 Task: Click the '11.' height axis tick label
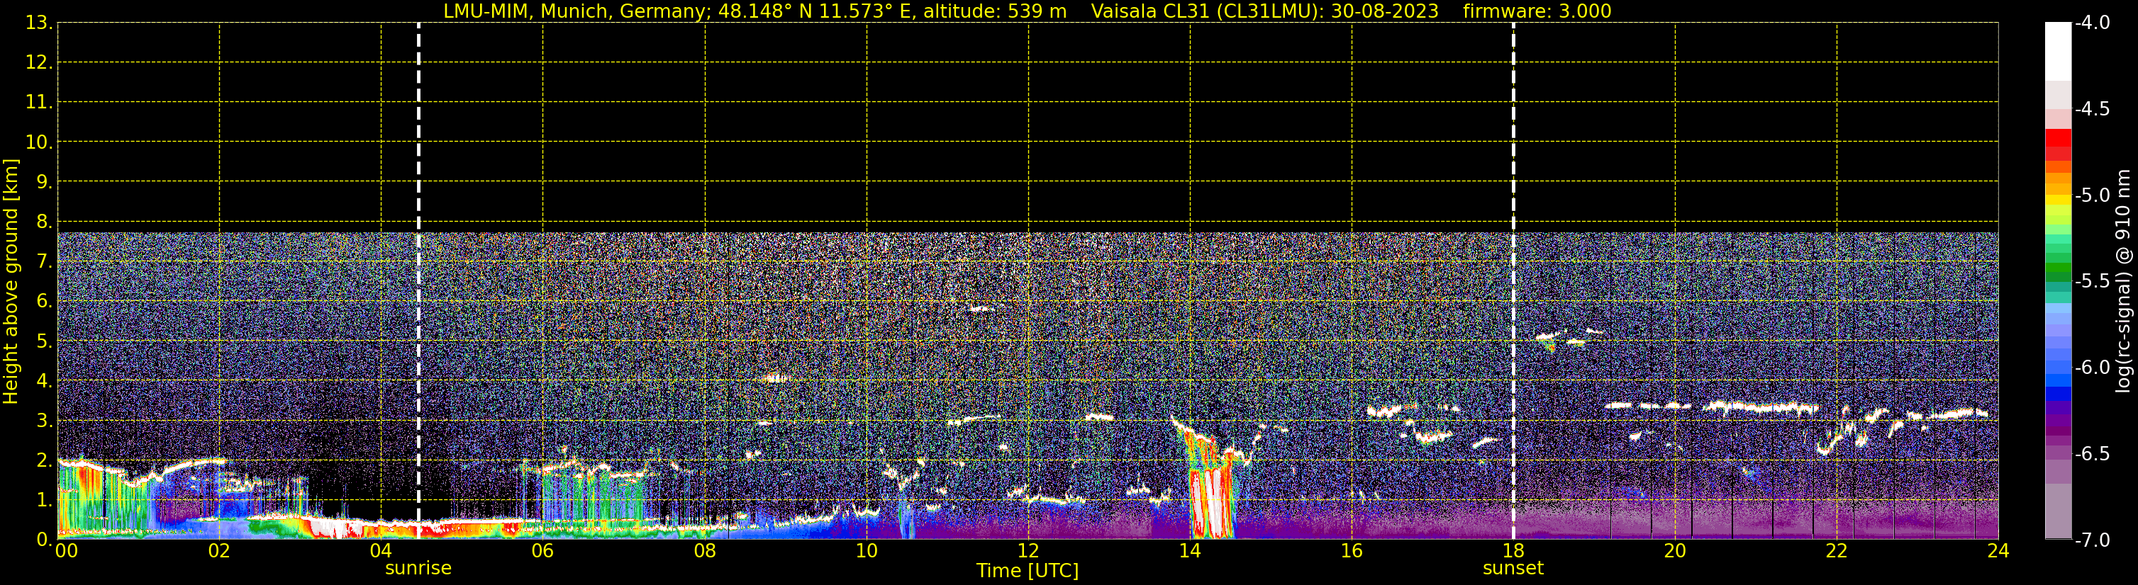39,103
